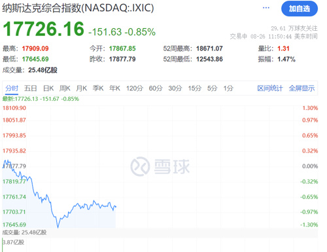The image size is (327, 252).
Task: Click the 雪球 watermark logo on chart
Action: click(x=160, y=166)
